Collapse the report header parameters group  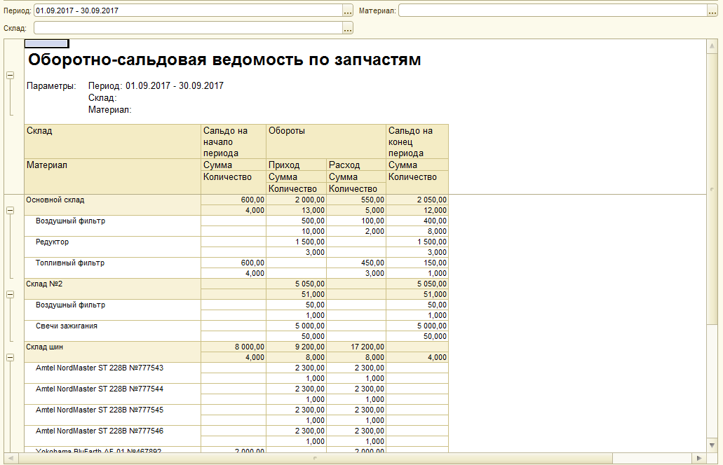point(10,76)
